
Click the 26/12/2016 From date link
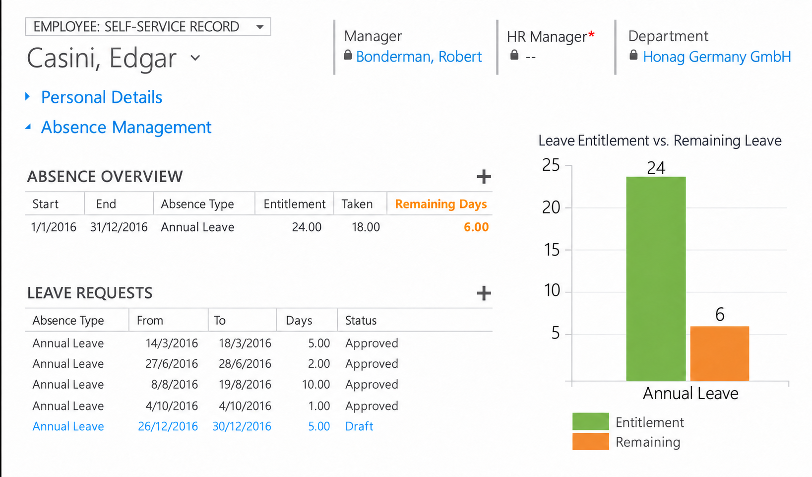[168, 426]
